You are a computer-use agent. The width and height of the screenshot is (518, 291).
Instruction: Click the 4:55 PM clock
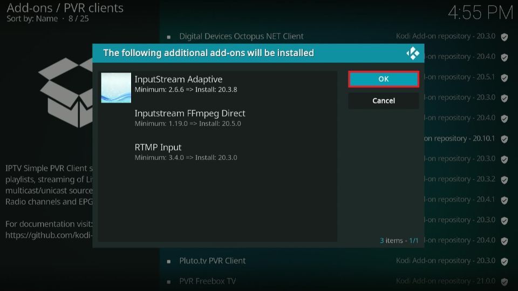480,13
